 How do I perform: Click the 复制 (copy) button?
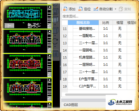click(x=125, y=9)
